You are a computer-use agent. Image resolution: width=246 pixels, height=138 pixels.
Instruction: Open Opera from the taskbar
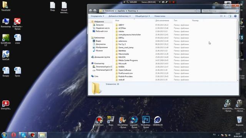(14, 135)
